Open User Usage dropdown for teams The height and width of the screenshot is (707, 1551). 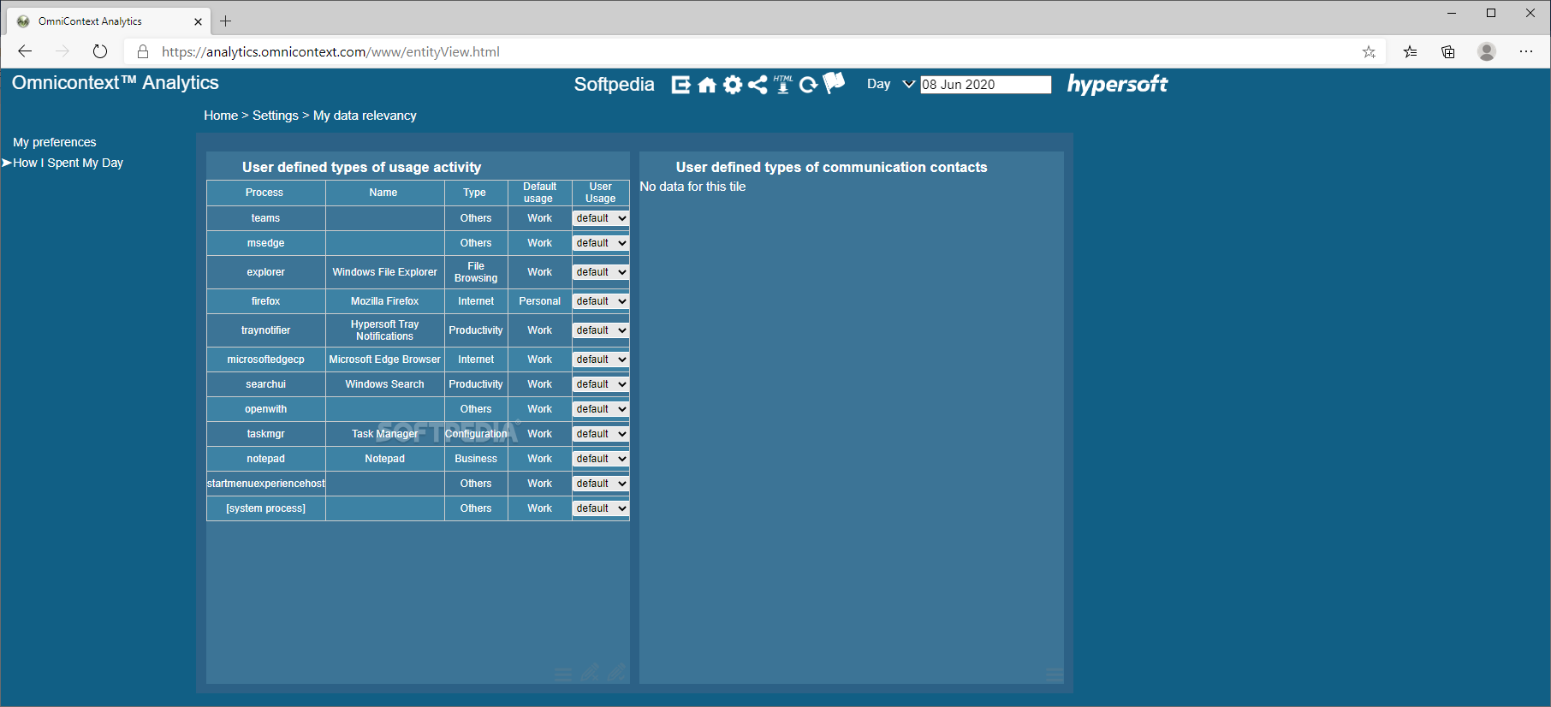pos(601,218)
